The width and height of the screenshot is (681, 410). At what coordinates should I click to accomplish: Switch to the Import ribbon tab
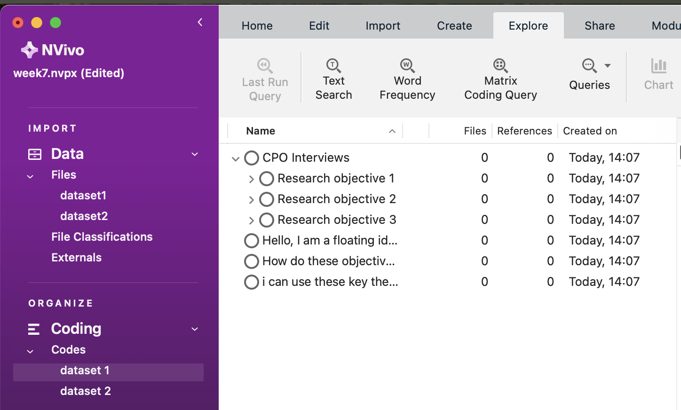(383, 26)
